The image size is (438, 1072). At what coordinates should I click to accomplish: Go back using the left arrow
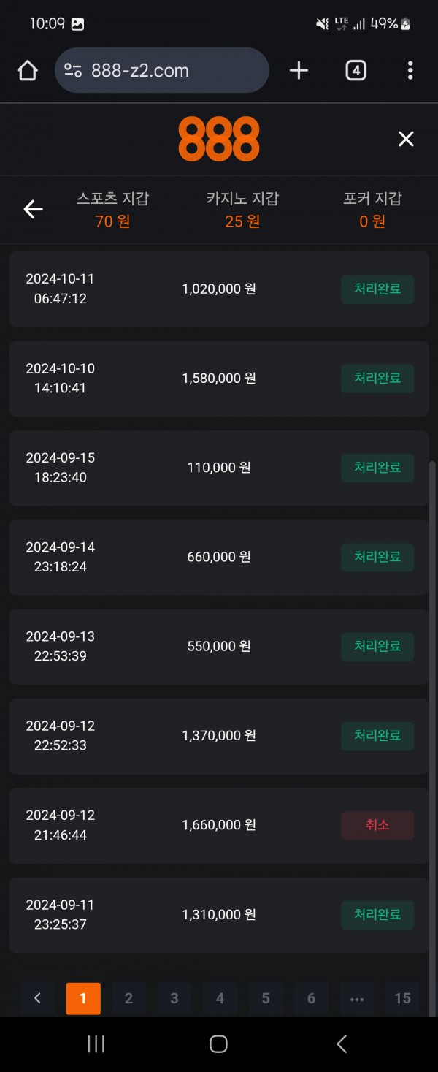click(x=33, y=210)
